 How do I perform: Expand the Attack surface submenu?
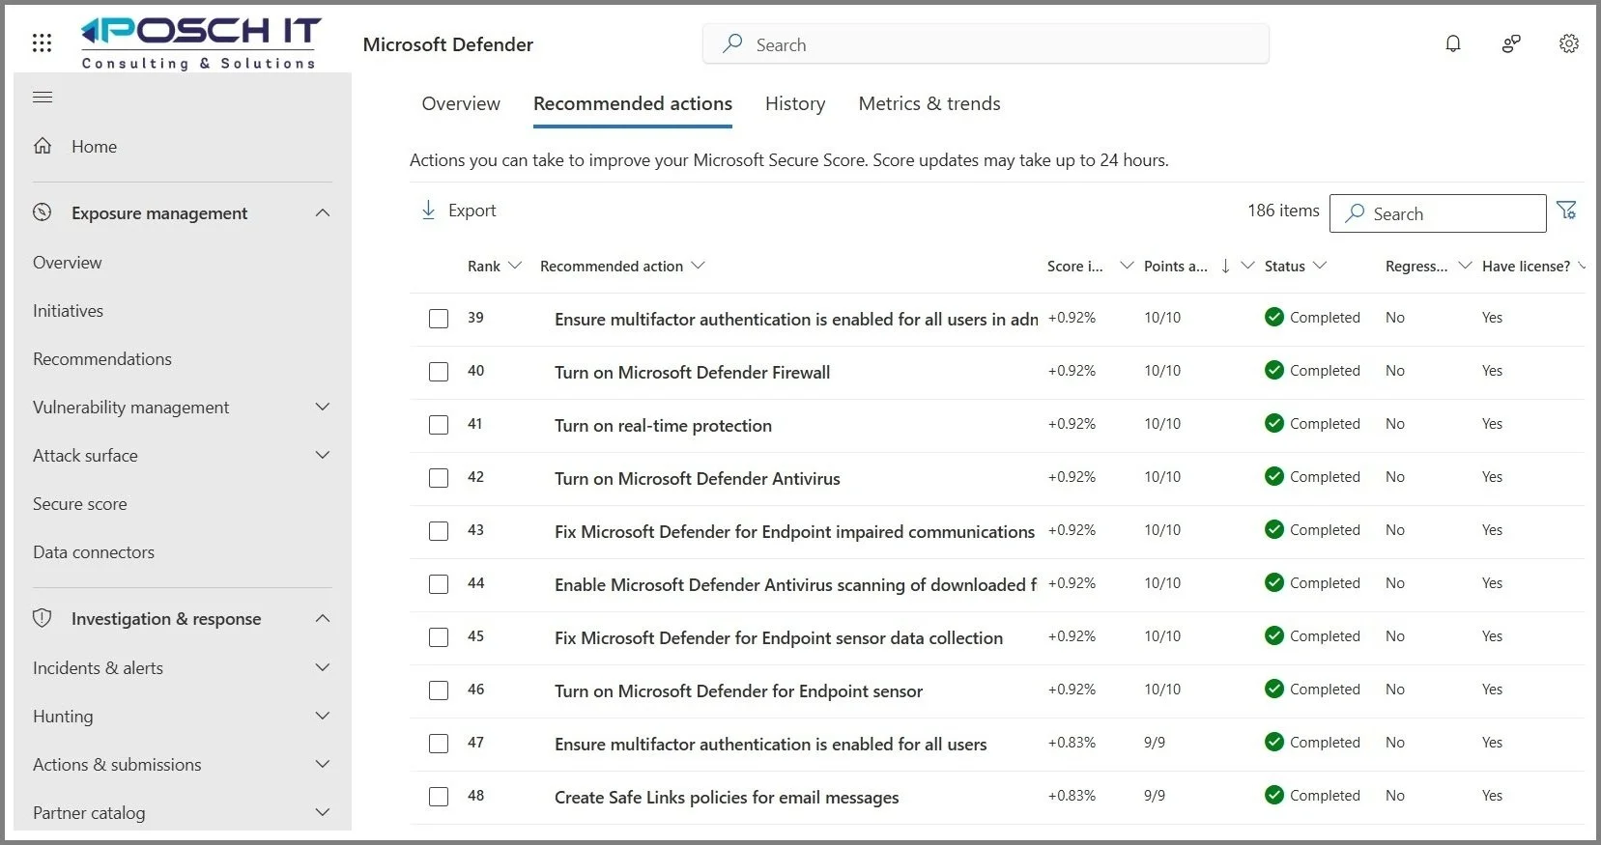(x=323, y=455)
